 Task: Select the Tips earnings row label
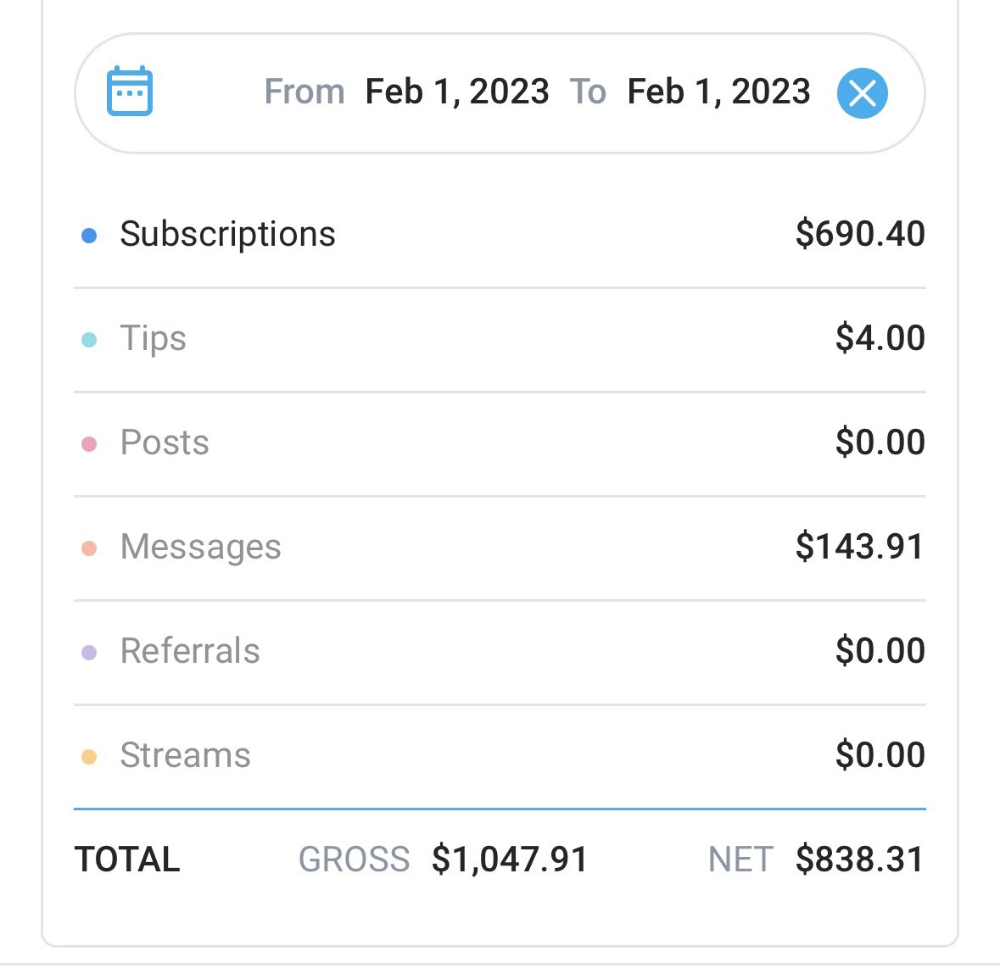(x=153, y=338)
